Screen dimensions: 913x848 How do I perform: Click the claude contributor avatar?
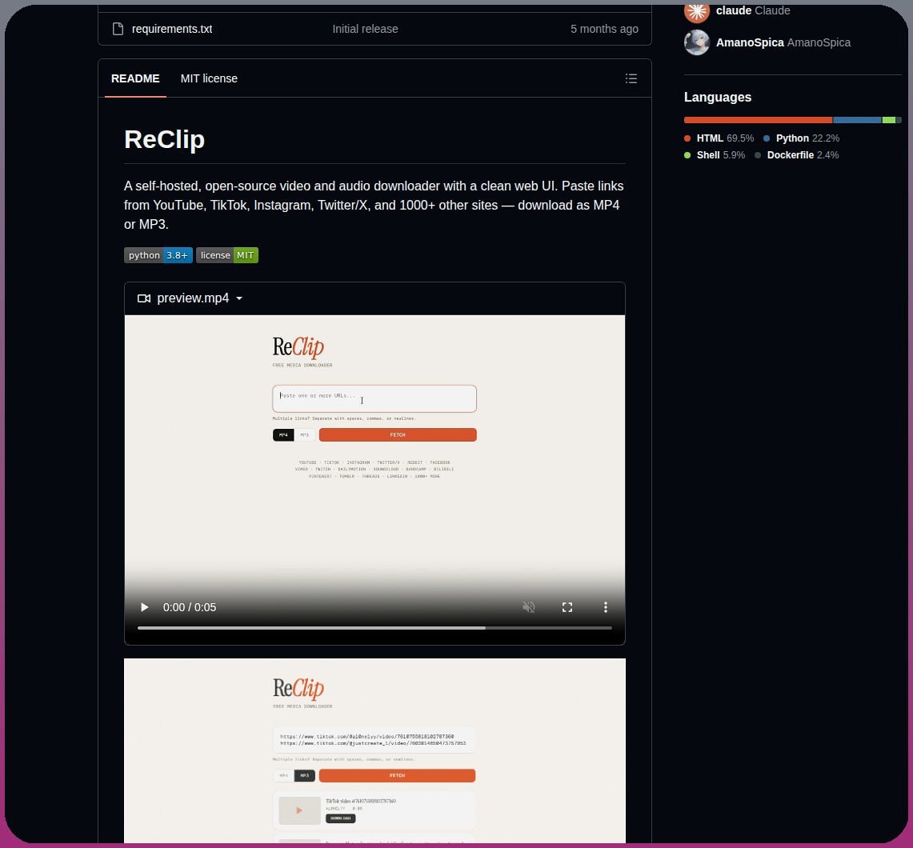(697, 12)
